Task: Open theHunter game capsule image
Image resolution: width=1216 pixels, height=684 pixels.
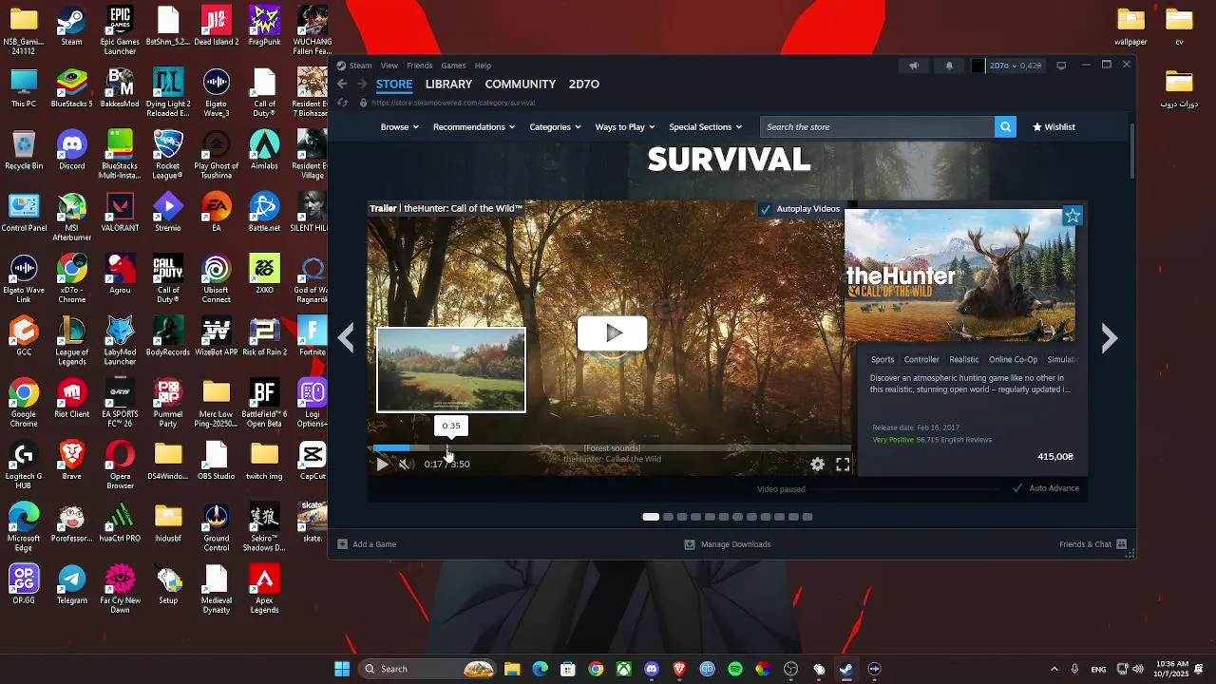Action: pos(959,275)
